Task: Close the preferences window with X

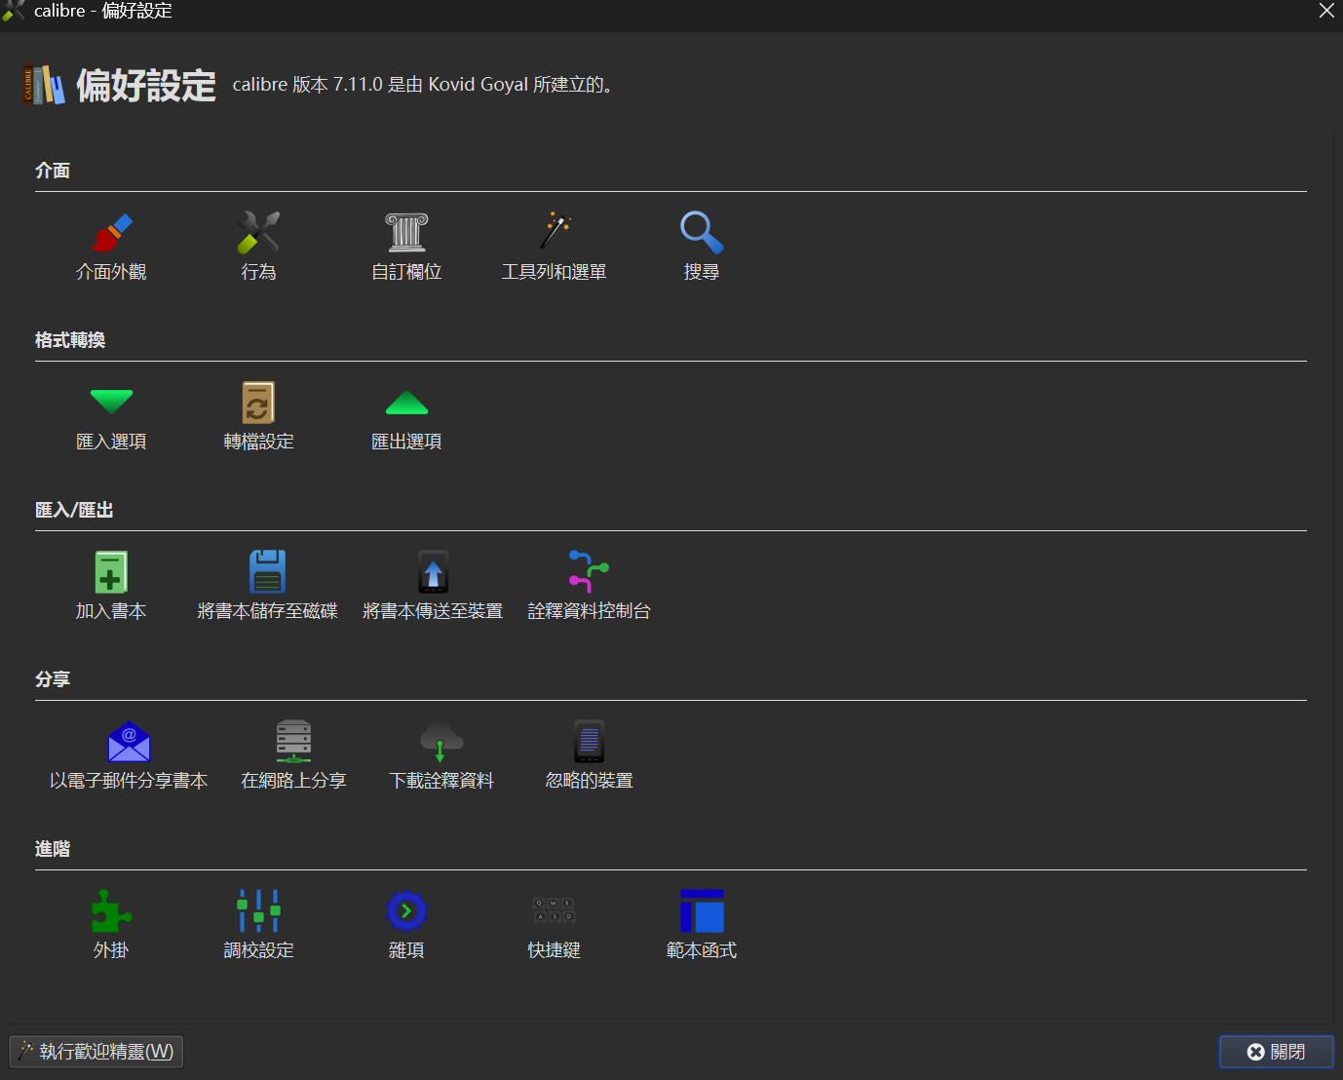Action: pos(1326,11)
